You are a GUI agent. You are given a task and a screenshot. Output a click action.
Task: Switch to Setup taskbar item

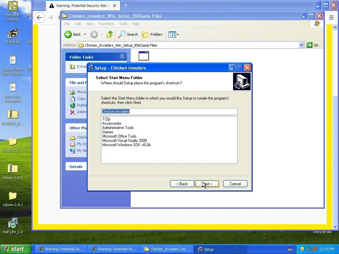pos(220,249)
